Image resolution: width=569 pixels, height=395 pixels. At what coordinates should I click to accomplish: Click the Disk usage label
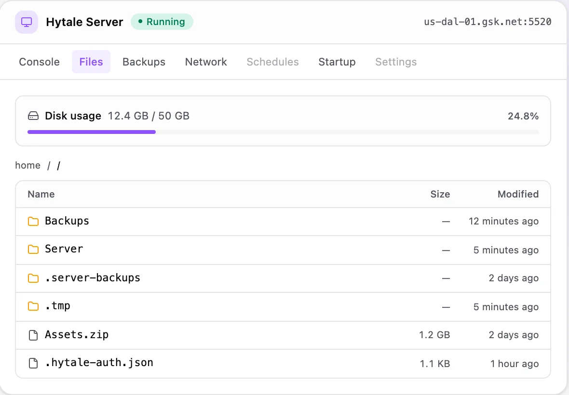73,116
